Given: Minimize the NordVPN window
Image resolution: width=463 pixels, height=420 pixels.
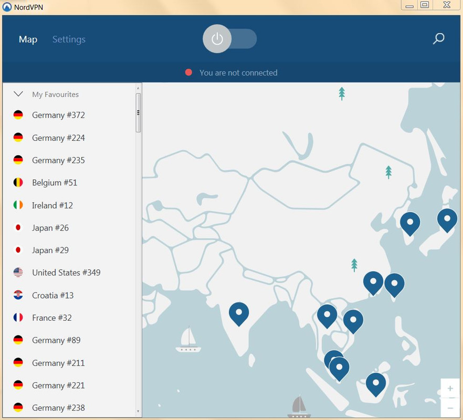Looking at the screenshot, I should pos(409,5).
